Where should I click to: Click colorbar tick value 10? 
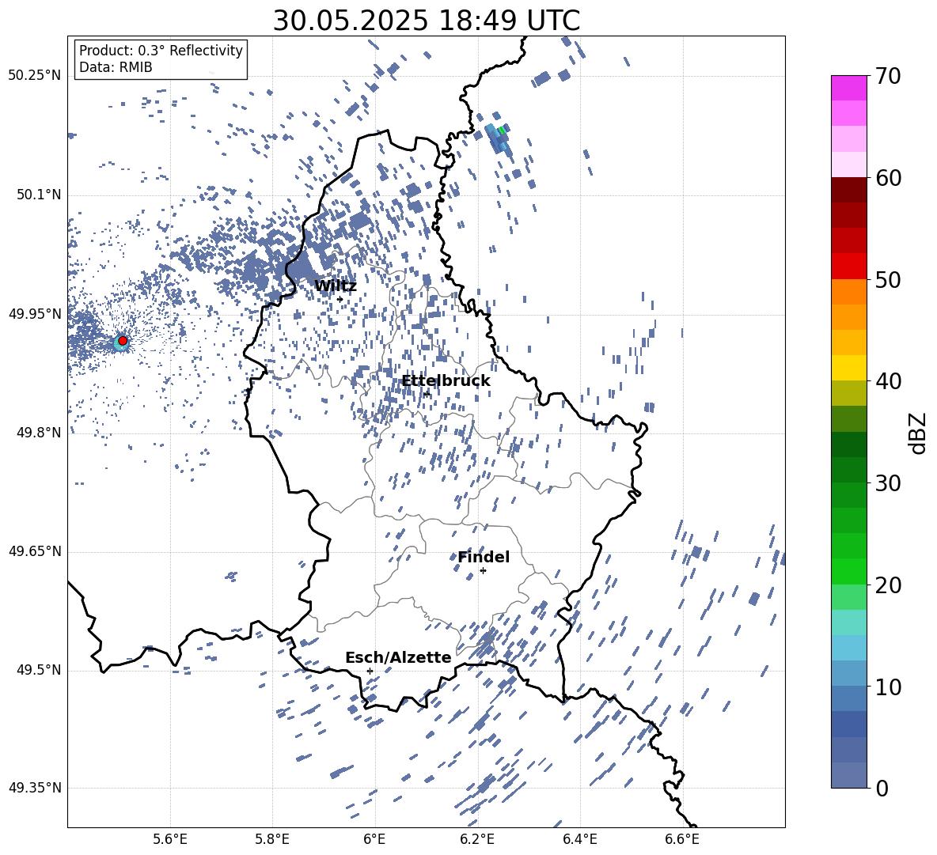point(888,687)
